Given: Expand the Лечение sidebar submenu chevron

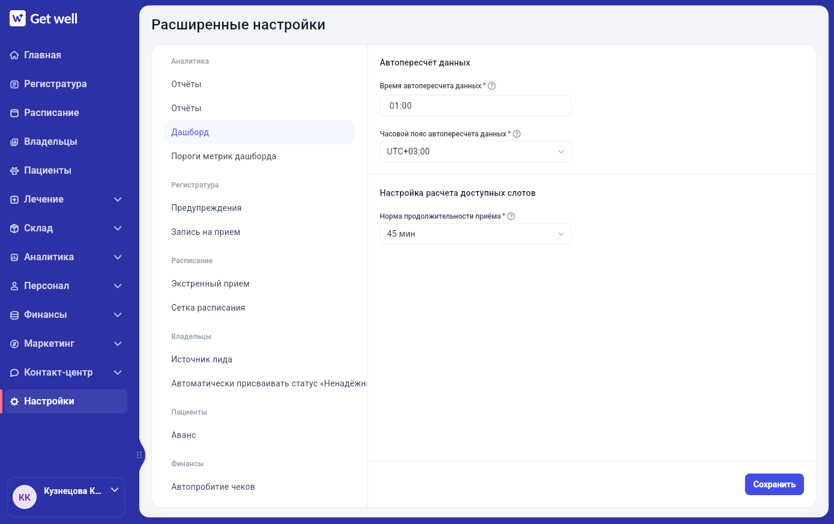Looking at the screenshot, I should pos(118,200).
